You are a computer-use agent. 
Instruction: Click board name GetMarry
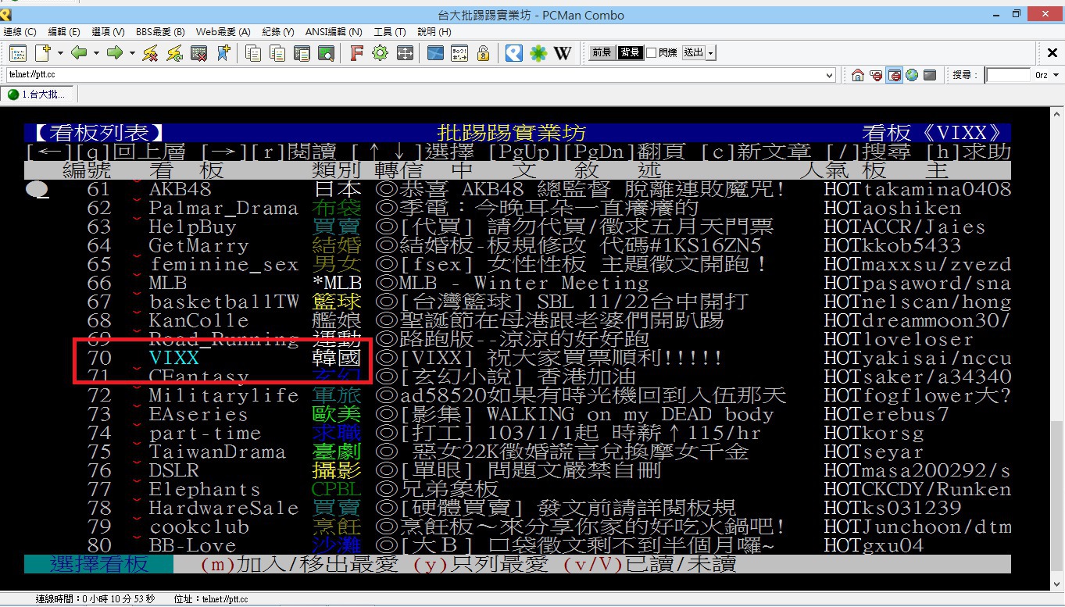pyautogui.click(x=198, y=246)
